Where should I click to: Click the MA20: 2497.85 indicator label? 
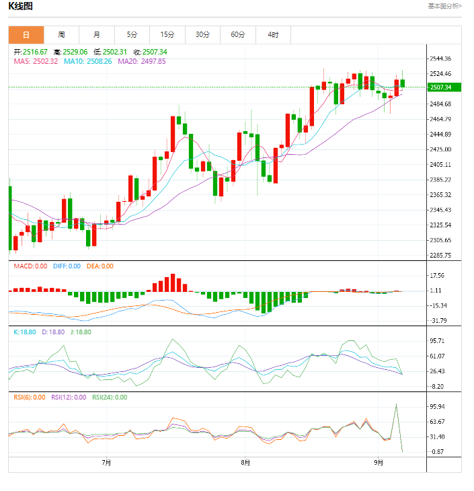pos(142,61)
